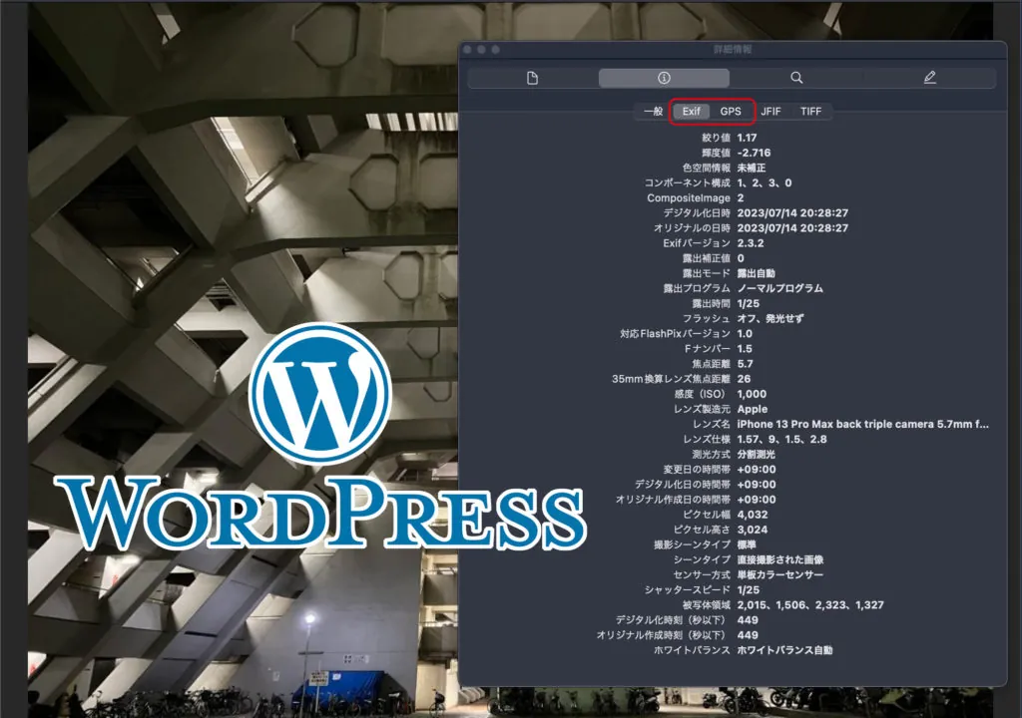This screenshot has width=1022, height=718.
Task: Select the ピクセル幅 value 4,032
Action: [x=753, y=514]
